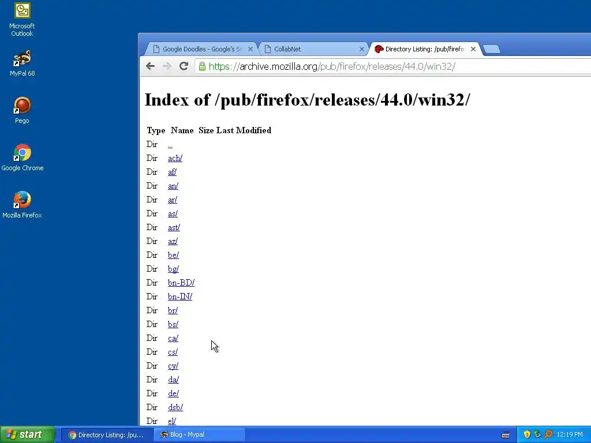The width and height of the screenshot is (591, 443).
Task: Close the CollabNet tab
Action: (361, 49)
